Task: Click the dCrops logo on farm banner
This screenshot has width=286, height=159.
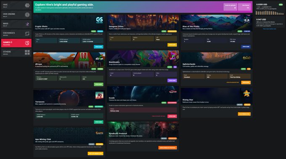Action: point(99,58)
